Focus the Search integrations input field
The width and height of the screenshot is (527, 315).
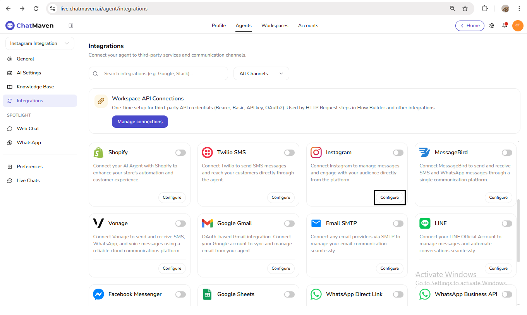pos(158,74)
